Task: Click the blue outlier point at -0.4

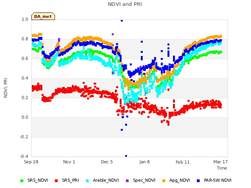Action: pos(126,156)
